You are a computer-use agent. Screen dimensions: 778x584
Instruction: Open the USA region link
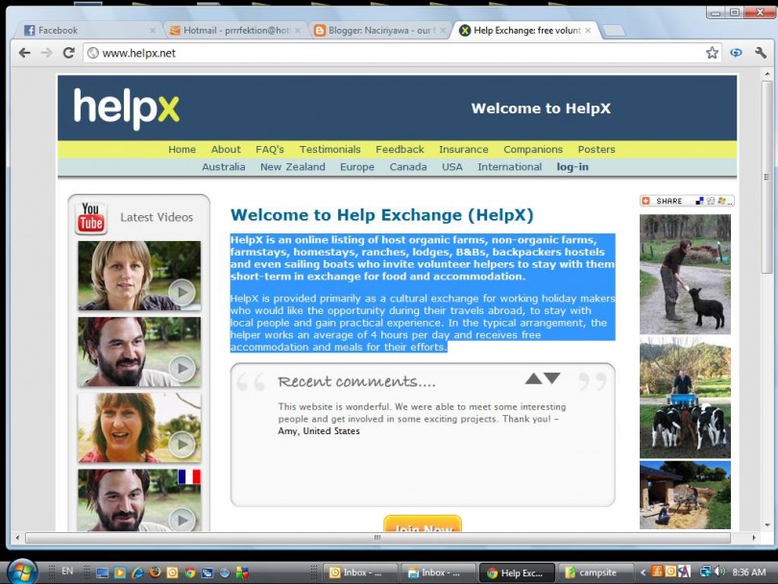(452, 167)
